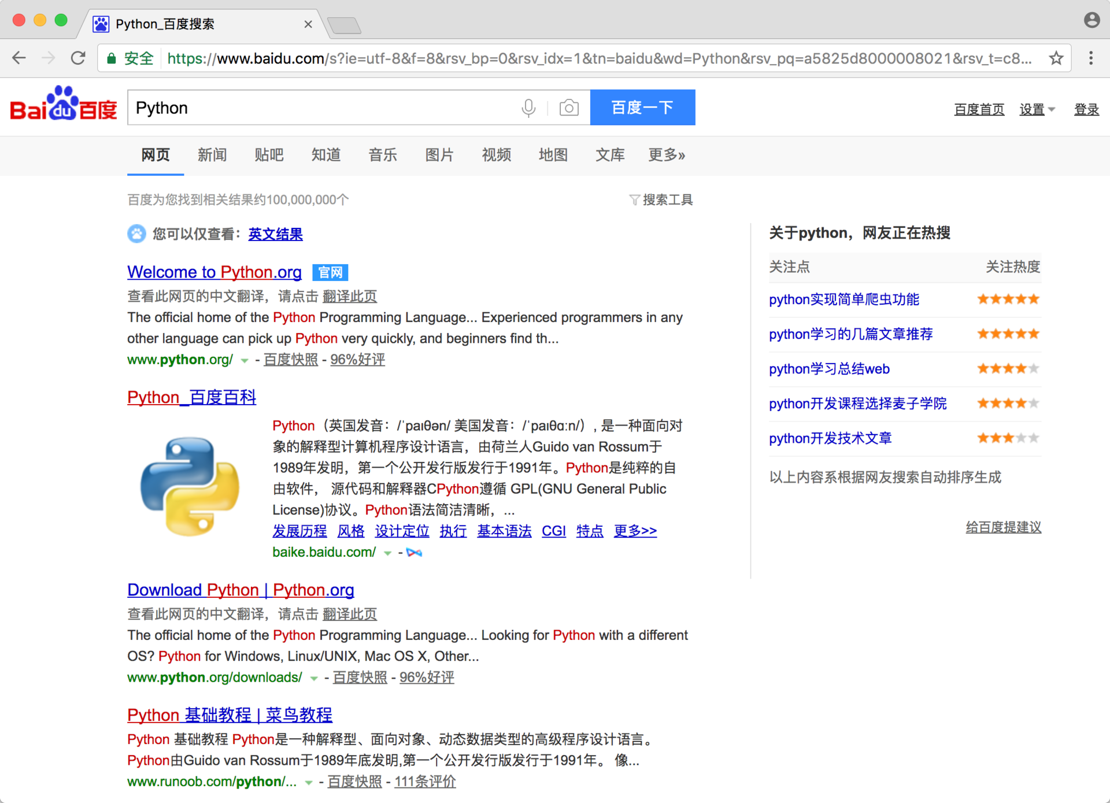Switch to the 图片 search tab
The image size is (1110, 803).
pyautogui.click(x=439, y=155)
